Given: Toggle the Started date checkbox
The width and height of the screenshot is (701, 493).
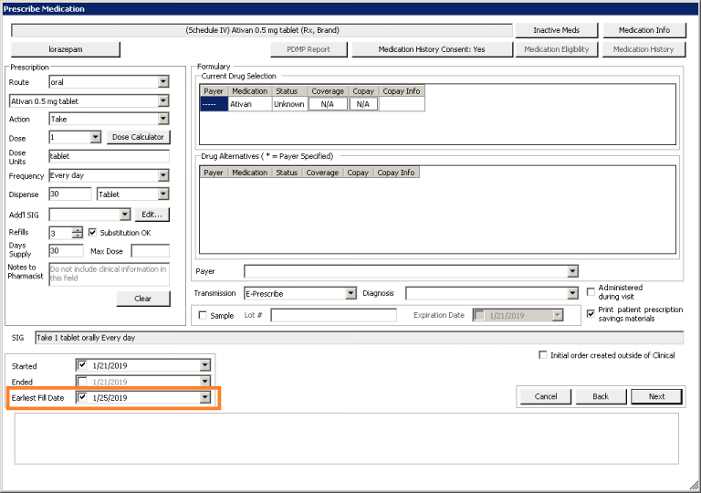Looking at the screenshot, I should [x=82, y=365].
